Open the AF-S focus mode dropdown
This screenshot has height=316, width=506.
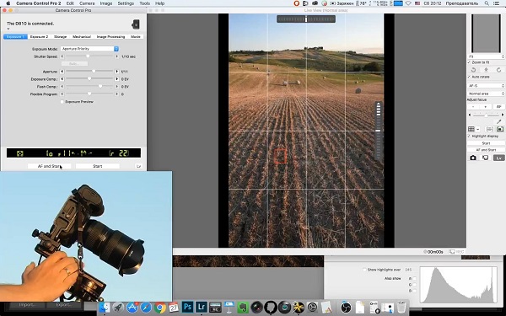pos(486,86)
